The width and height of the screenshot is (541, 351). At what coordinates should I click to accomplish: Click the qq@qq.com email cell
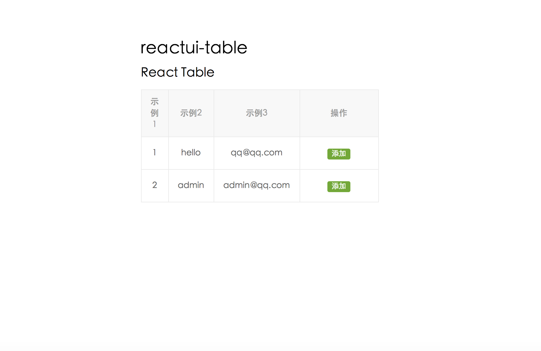257,153
